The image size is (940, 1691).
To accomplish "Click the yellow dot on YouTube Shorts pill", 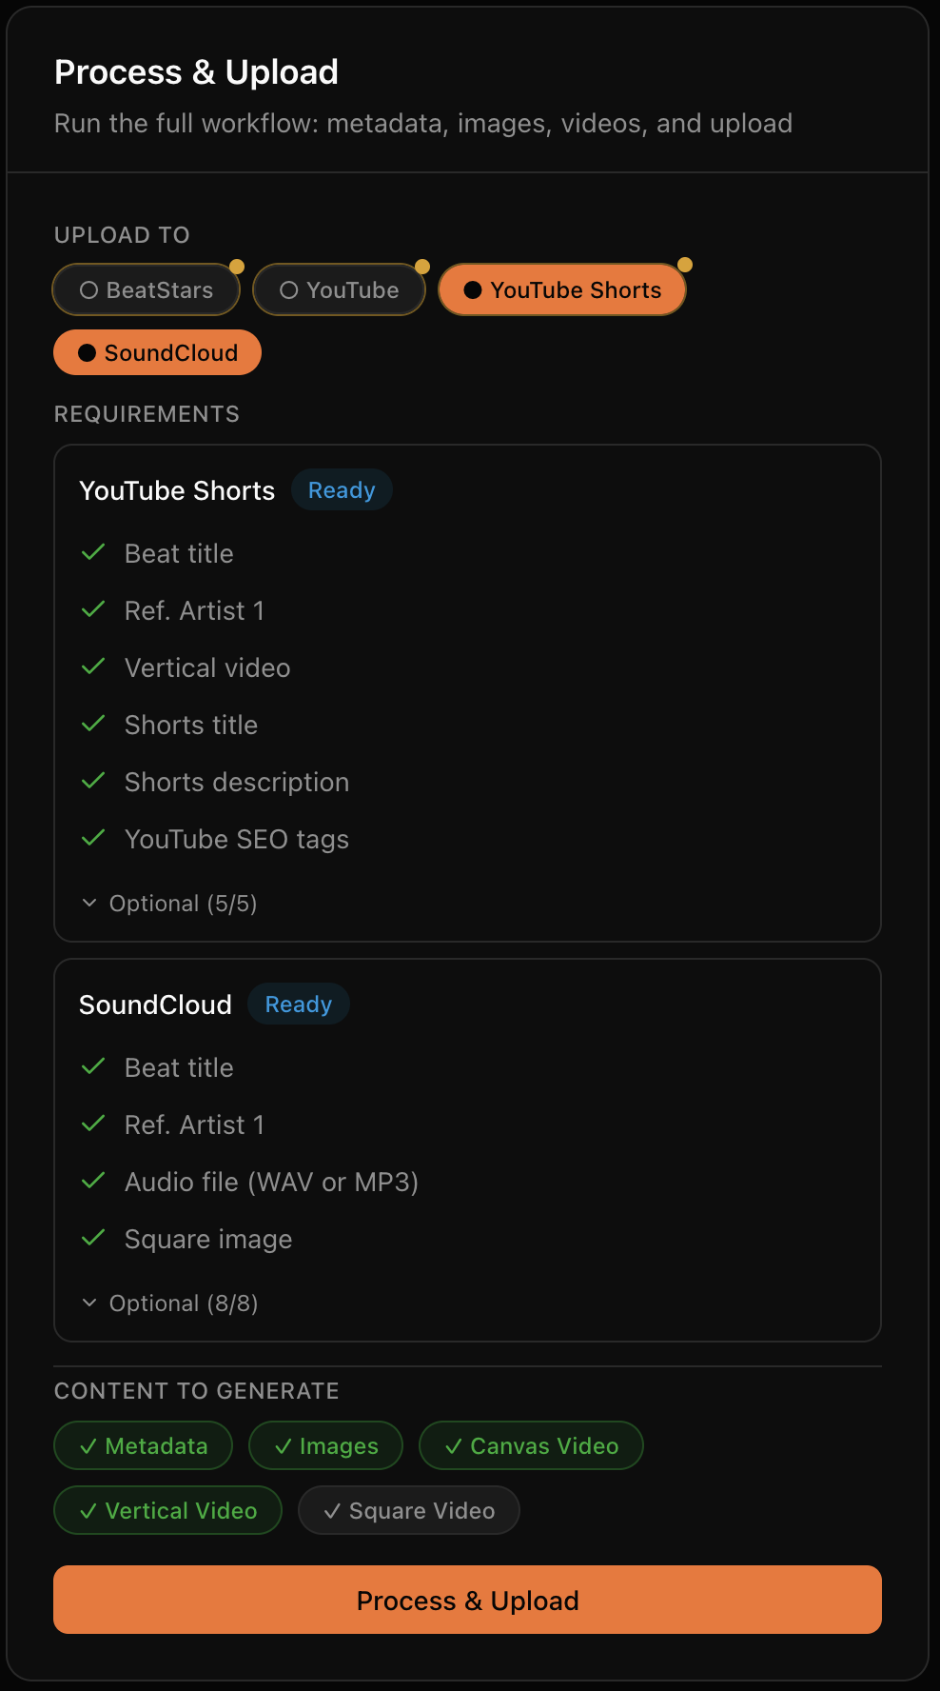I will 684,264.
